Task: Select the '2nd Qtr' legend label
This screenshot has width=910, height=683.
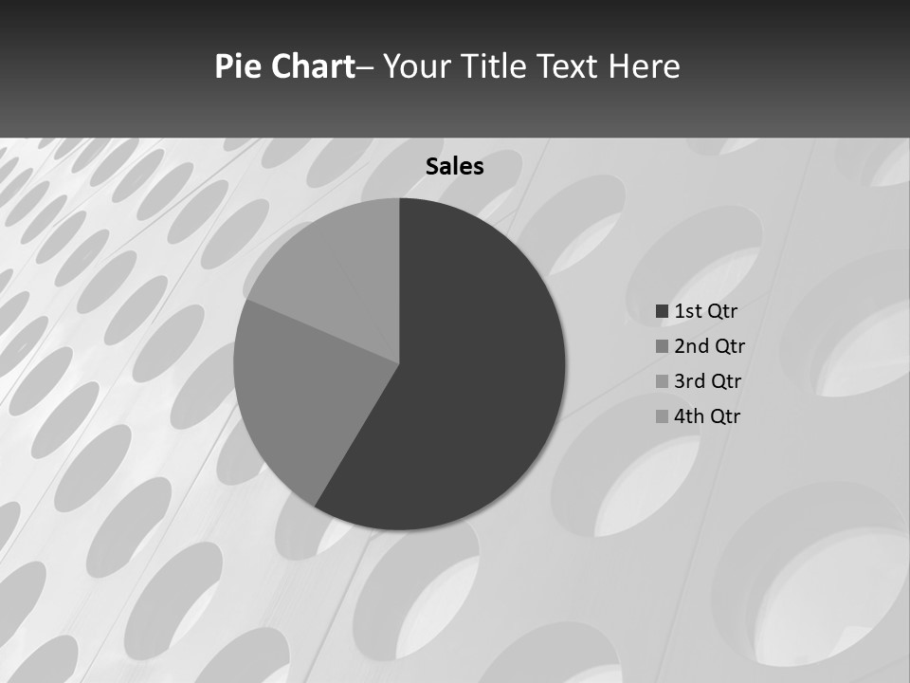Action: [709, 346]
